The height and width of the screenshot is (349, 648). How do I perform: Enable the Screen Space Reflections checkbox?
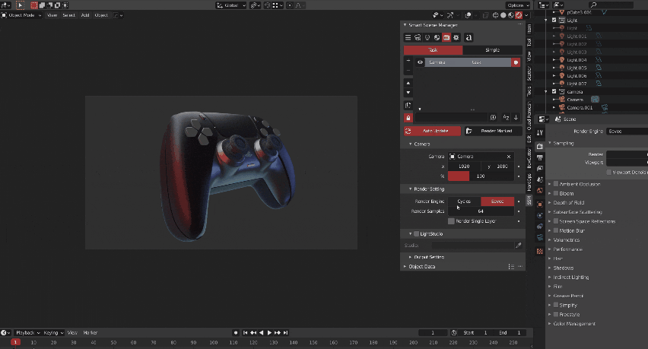tap(556, 221)
